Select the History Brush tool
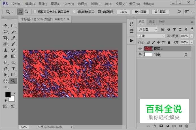 tap(13, 50)
